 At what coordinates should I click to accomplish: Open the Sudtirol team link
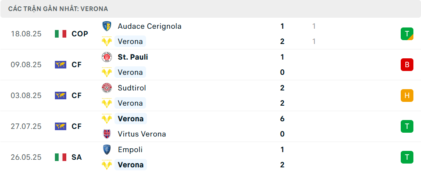(x=132, y=88)
